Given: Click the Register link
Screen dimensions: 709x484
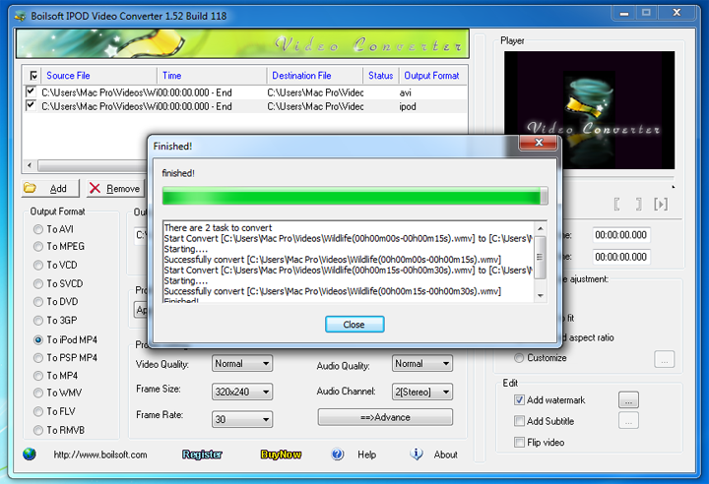Looking at the screenshot, I should point(202,454).
